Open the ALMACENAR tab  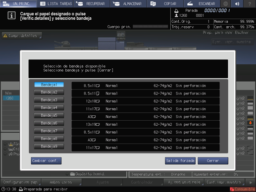coord(128,3)
